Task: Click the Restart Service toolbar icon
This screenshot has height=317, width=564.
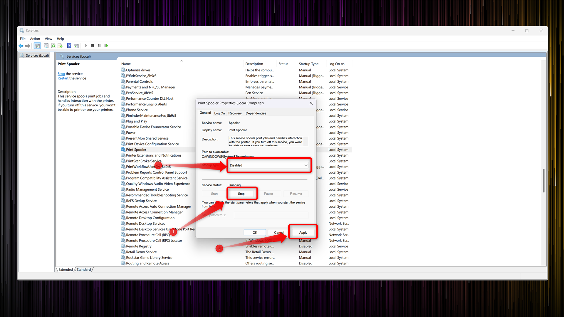Action: tap(106, 46)
